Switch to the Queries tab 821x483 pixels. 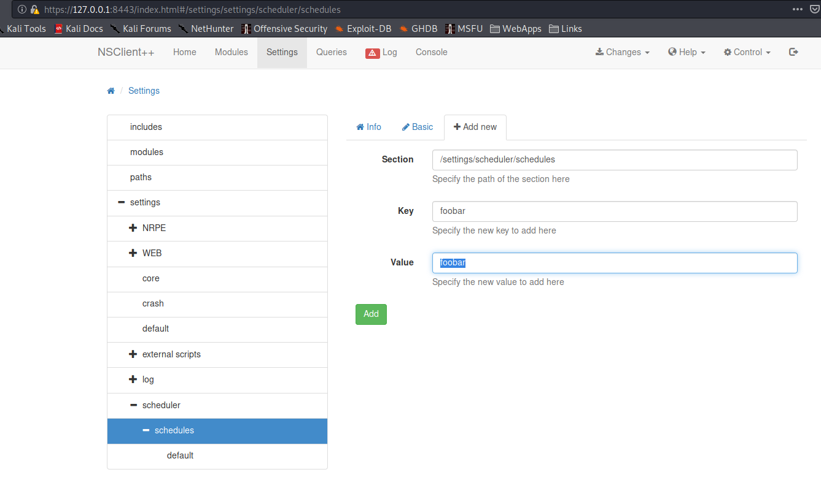pyautogui.click(x=332, y=52)
